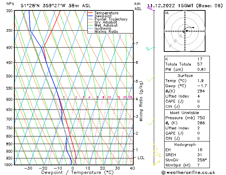Click the hodograph circle plot center

coord(184,31)
